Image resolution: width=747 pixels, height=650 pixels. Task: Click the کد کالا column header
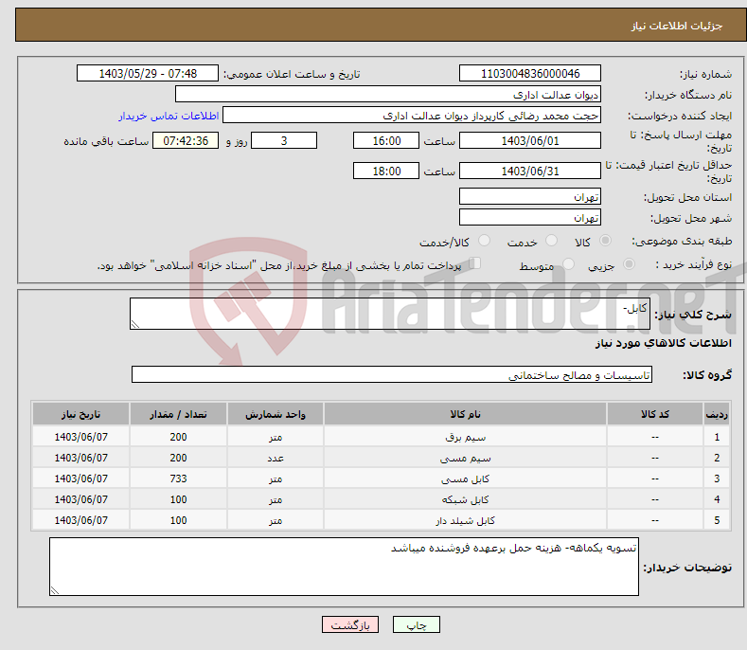[x=655, y=414]
